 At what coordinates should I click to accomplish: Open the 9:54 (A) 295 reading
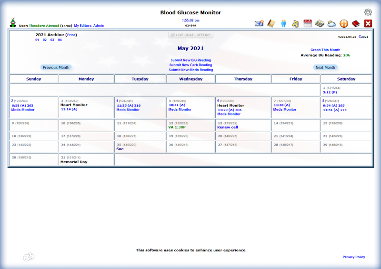(334, 106)
